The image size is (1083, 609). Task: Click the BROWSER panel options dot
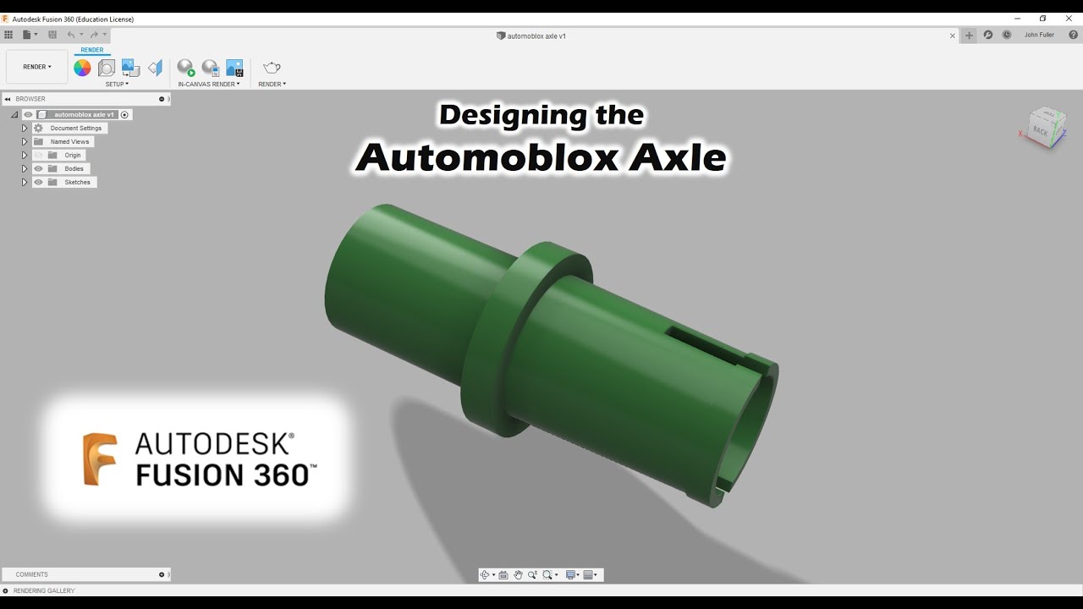tap(162, 99)
